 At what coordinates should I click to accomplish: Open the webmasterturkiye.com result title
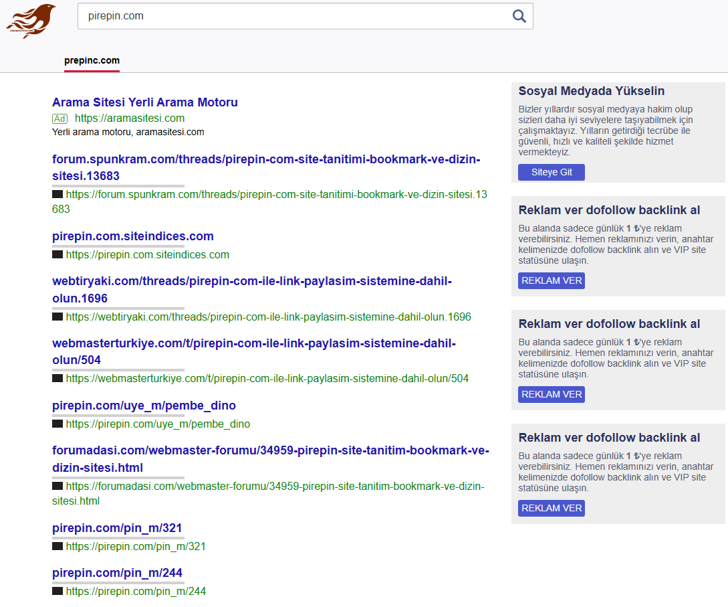click(254, 351)
